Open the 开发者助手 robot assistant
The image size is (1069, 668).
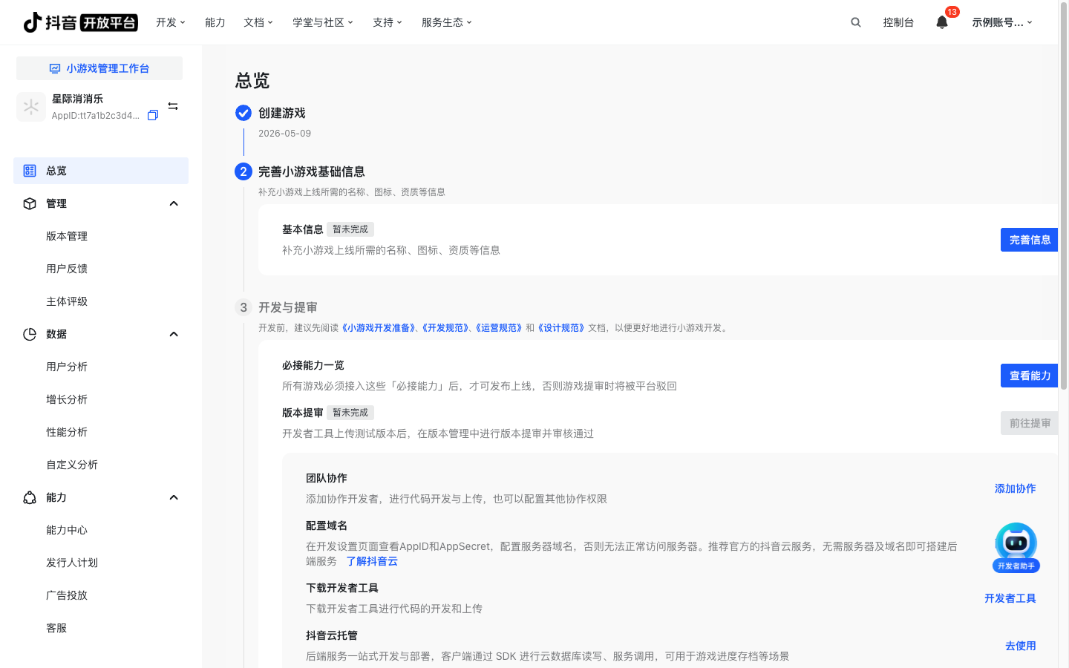1016,548
